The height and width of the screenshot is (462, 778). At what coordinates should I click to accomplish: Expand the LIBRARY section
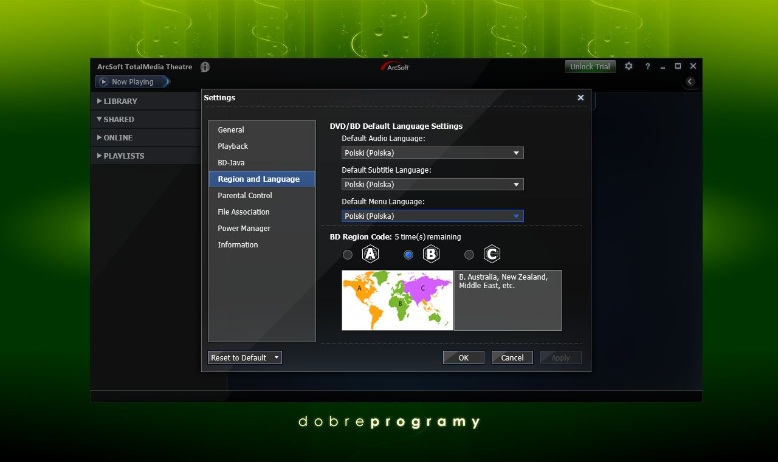(x=146, y=101)
